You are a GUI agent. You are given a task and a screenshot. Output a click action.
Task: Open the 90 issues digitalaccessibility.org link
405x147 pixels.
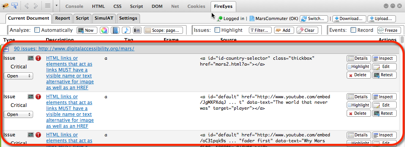point(74,49)
